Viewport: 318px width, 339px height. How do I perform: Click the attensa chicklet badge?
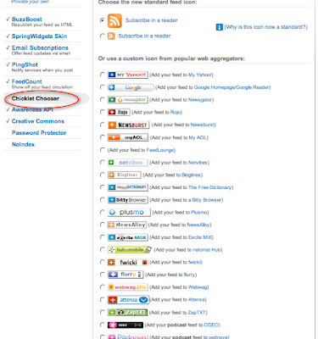point(128,300)
